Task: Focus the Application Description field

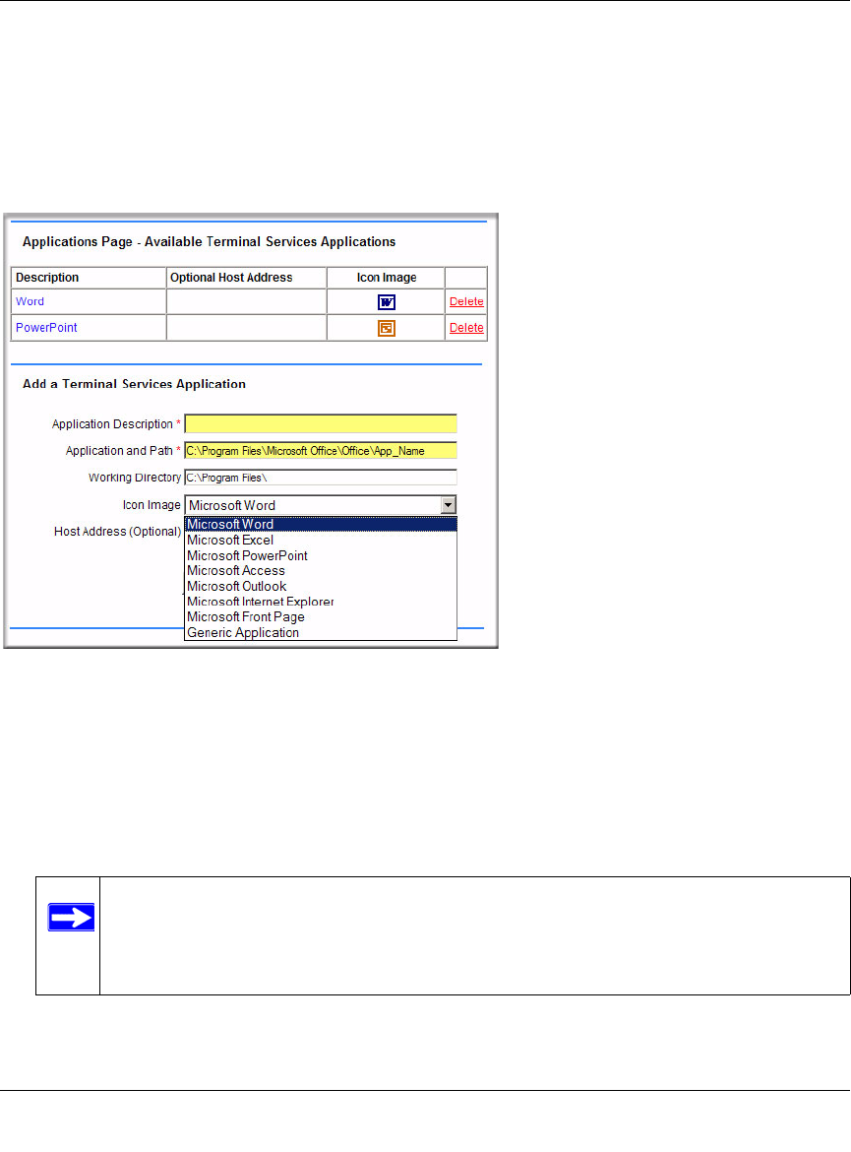Action: point(320,424)
